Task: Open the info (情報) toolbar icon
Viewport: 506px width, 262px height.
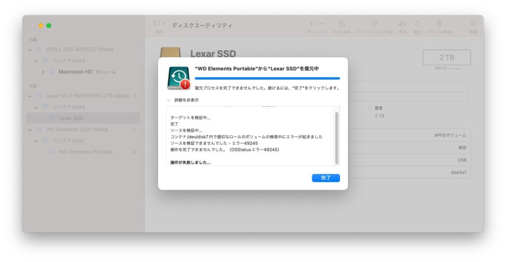Action: point(473,24)
